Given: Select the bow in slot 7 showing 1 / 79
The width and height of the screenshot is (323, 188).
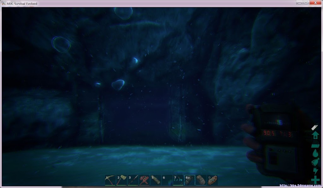Looking at the screenshot, I should tap(178, 180).
